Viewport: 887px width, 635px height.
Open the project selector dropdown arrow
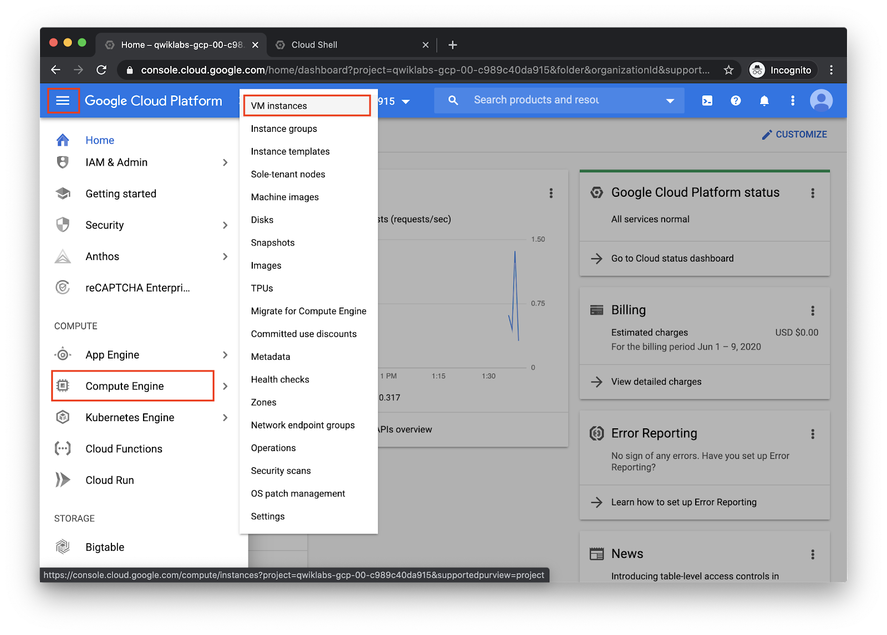click(x=406, y=101)
